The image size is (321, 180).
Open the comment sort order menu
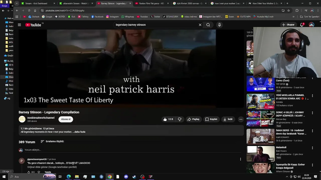point(52,141)
